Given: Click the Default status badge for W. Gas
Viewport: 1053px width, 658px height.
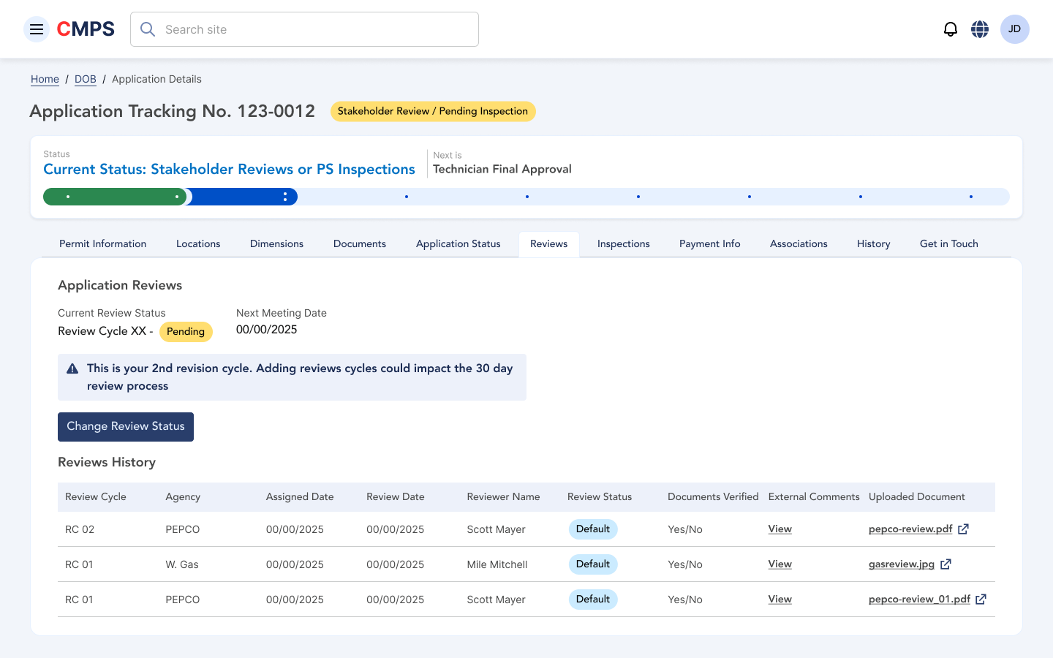Looking at the screenshot, I should (x=592, y=564).
